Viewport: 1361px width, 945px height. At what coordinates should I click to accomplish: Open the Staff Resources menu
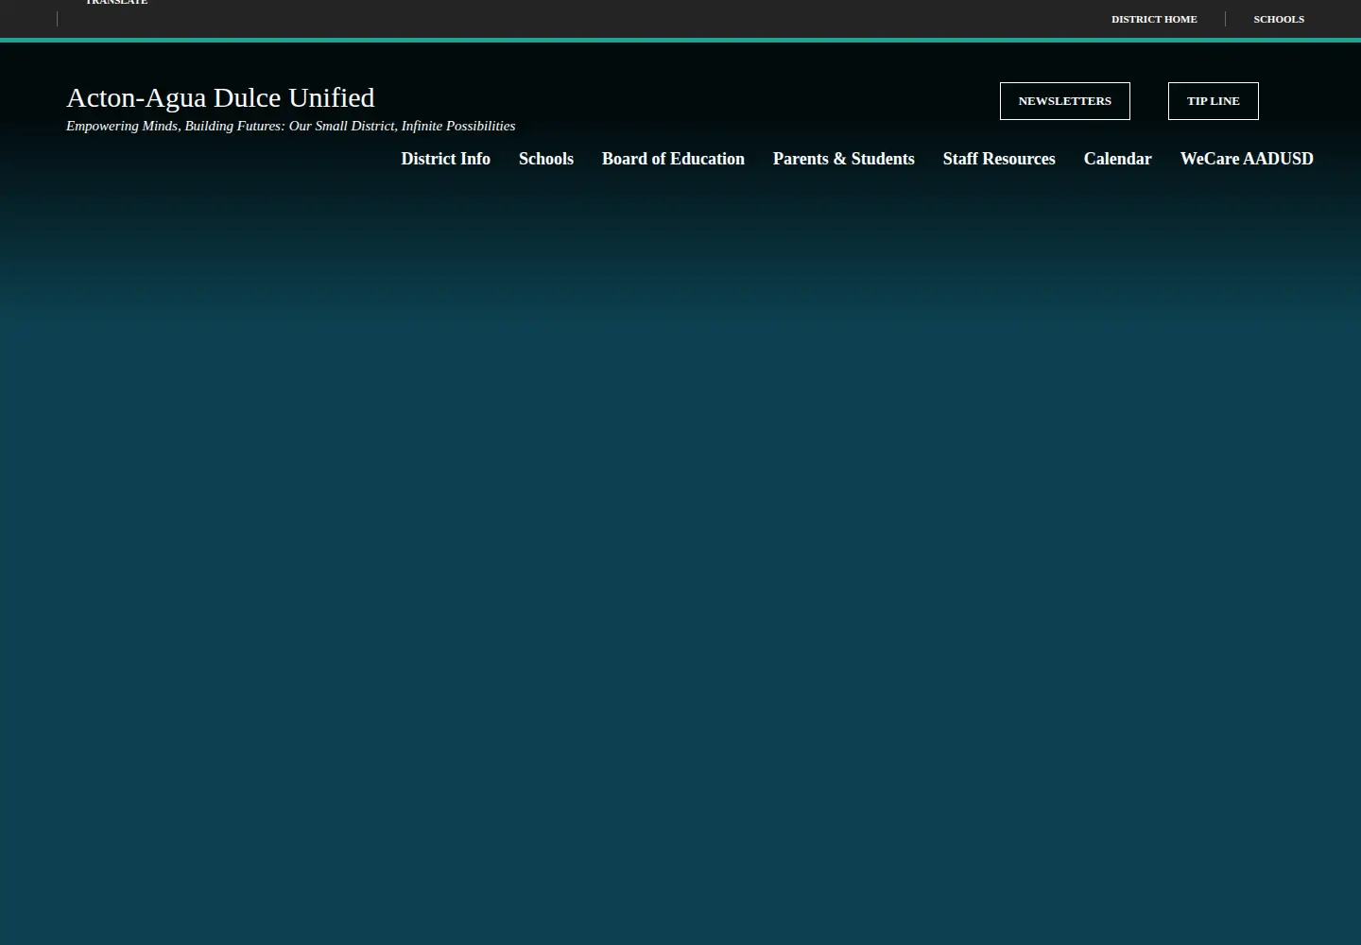(999, 159)
